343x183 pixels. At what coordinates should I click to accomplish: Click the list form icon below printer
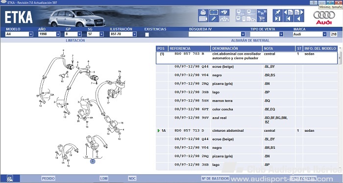point(203,19)
